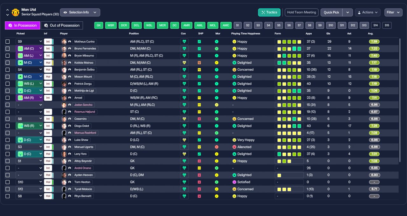Open the Tactics button

[x=269, y=12]
